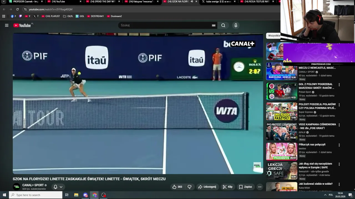
Task: Reload the page in browser
Action: pos(17,9)
